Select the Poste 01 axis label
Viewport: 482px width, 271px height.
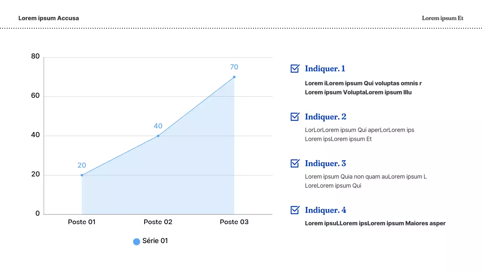pos(82,222)
